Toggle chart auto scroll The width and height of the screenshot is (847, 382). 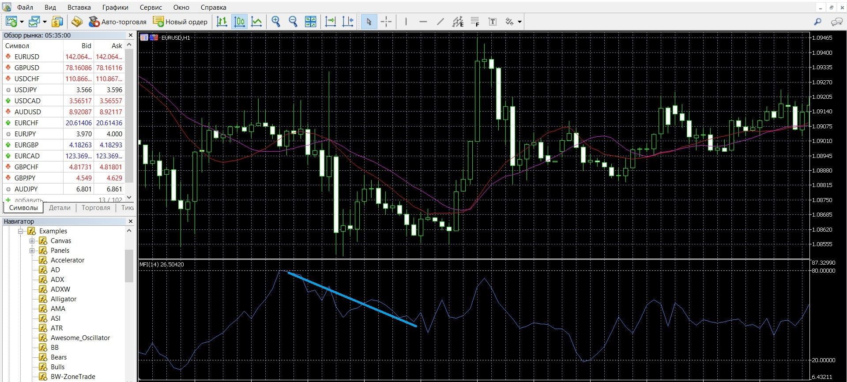331,21
